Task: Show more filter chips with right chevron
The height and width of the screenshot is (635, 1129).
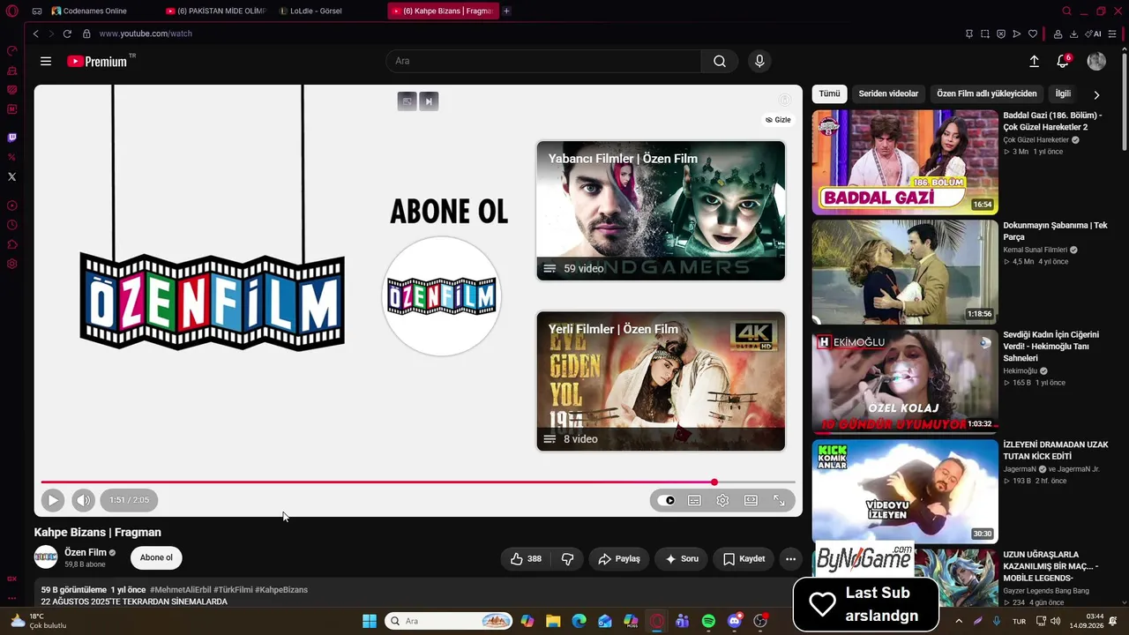Action: coord(1096,94)
